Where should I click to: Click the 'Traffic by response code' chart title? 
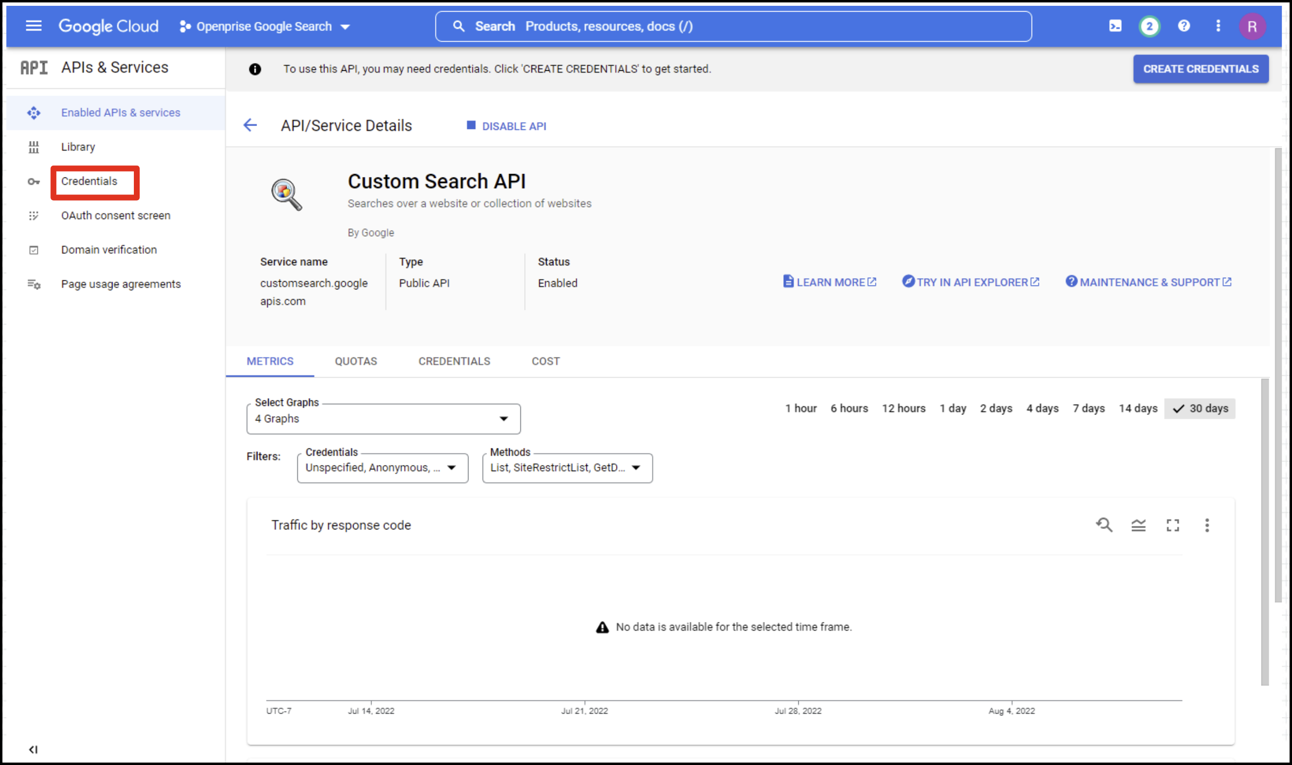pyautogui.click(x=341, y=525)
